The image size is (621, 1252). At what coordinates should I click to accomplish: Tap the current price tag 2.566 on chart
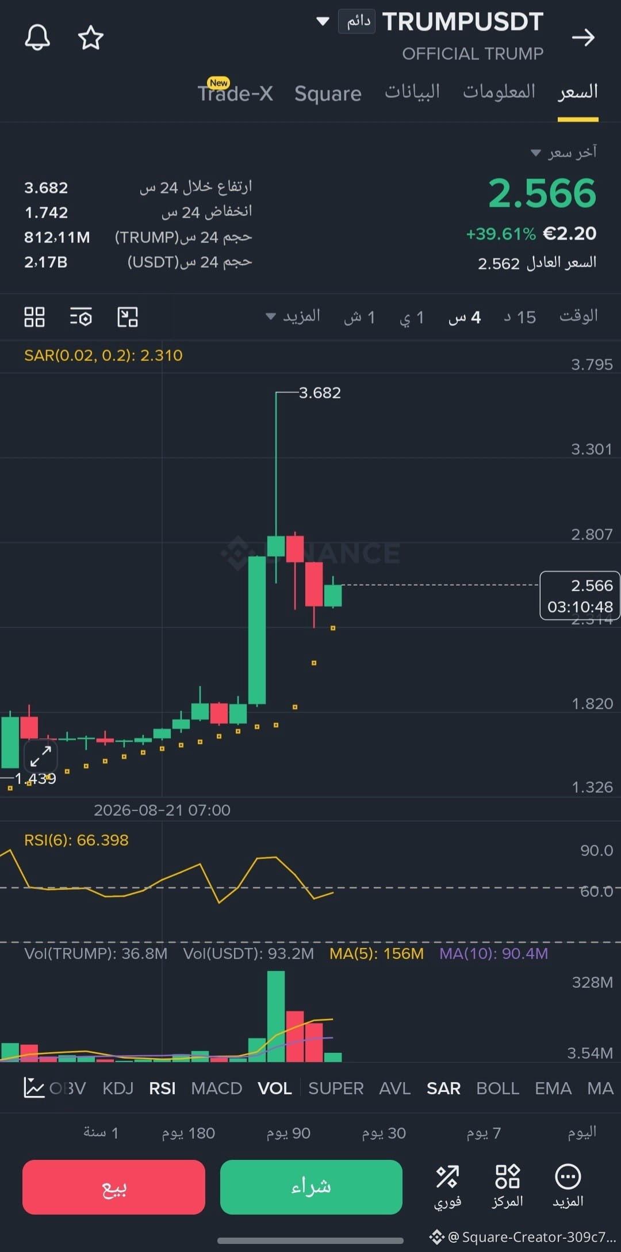(x=580, y=596)
